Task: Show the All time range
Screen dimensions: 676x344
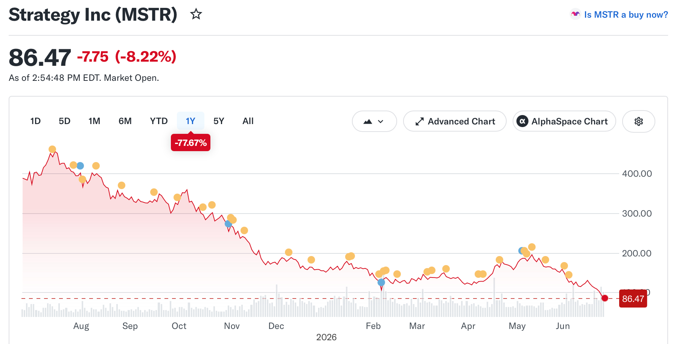Action: (248, 121)
